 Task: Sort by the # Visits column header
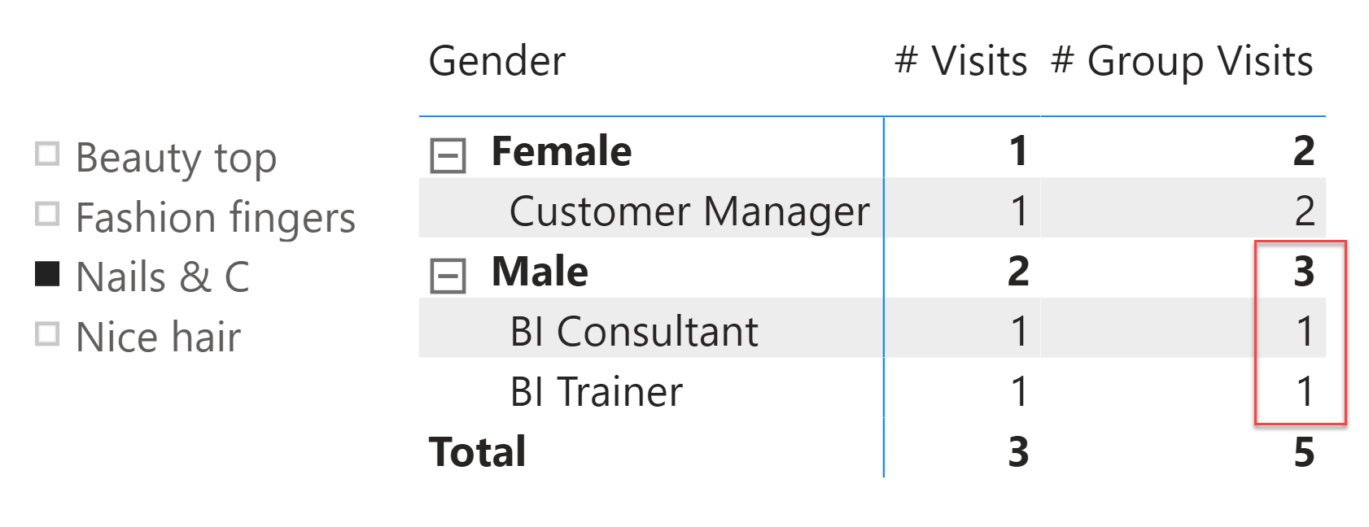(x=960, y=61)
